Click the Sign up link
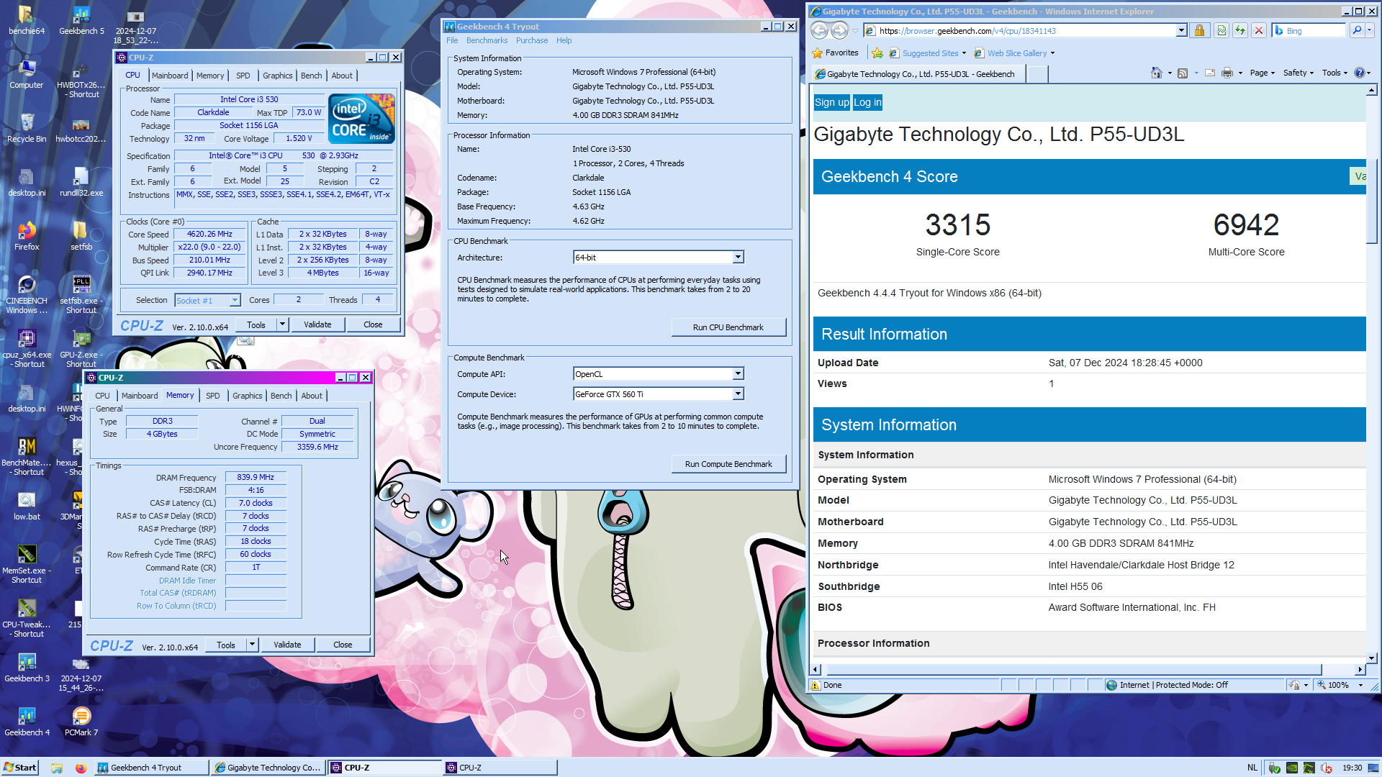The image size is (1382, 777). [832, 102]
